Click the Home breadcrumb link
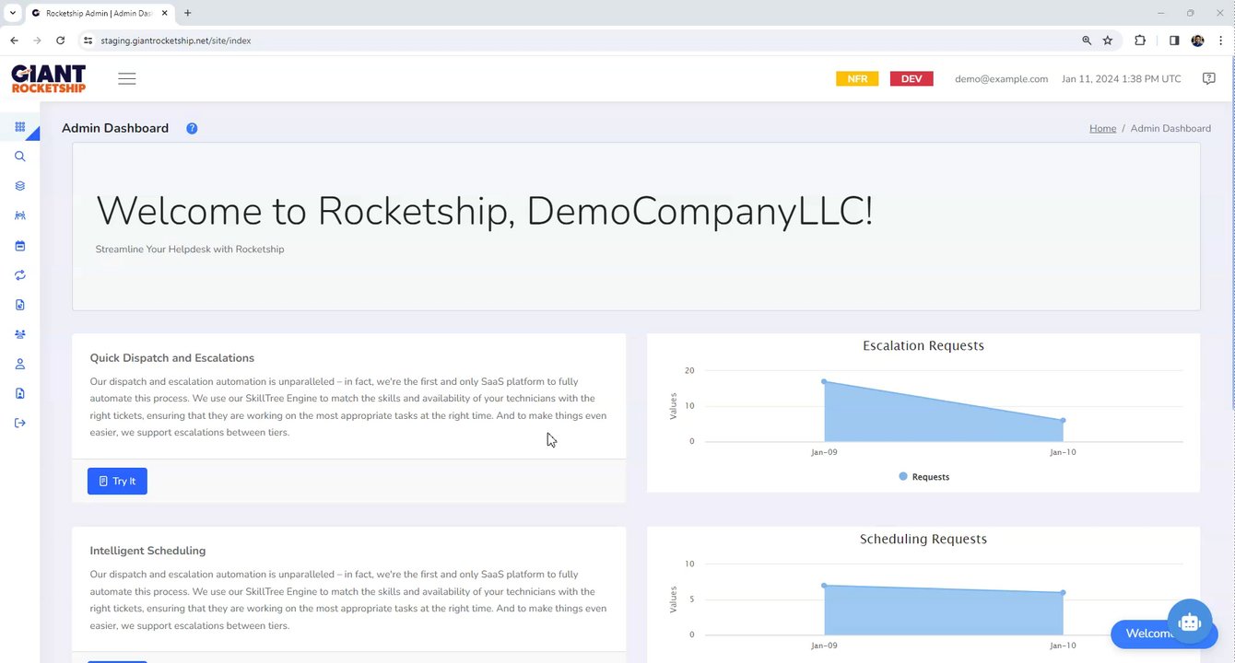The image size is (1235, 663). [1102, 129]
